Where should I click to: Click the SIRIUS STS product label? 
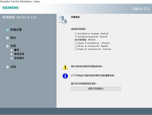point(141,9)
